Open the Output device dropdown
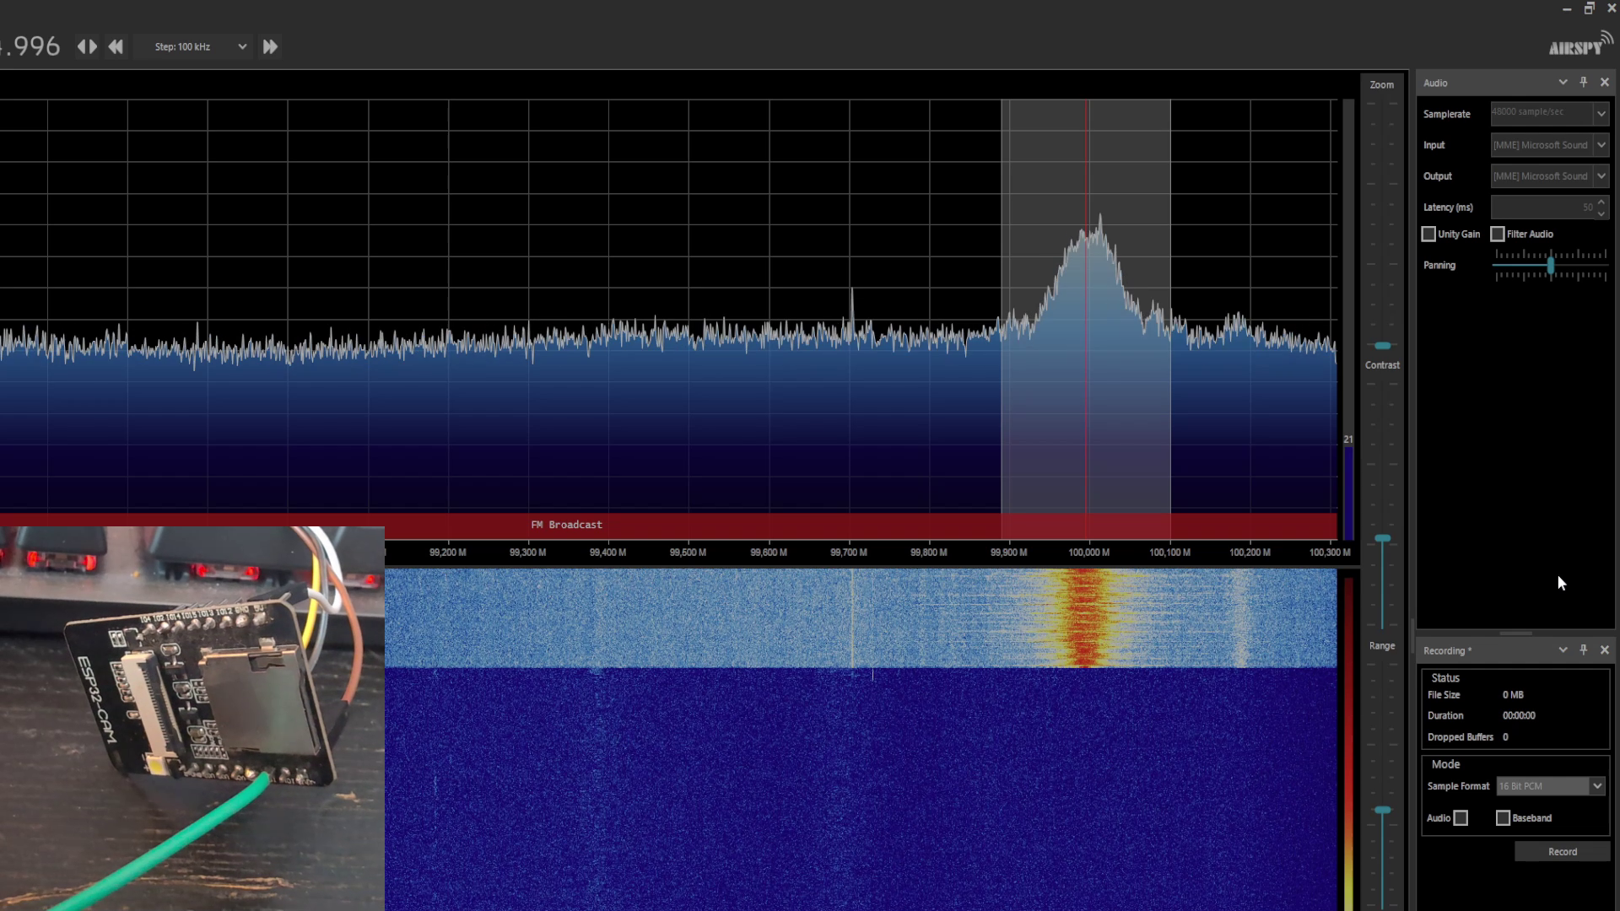Screen dimensions: 1620x911 tap(1601, 176)
